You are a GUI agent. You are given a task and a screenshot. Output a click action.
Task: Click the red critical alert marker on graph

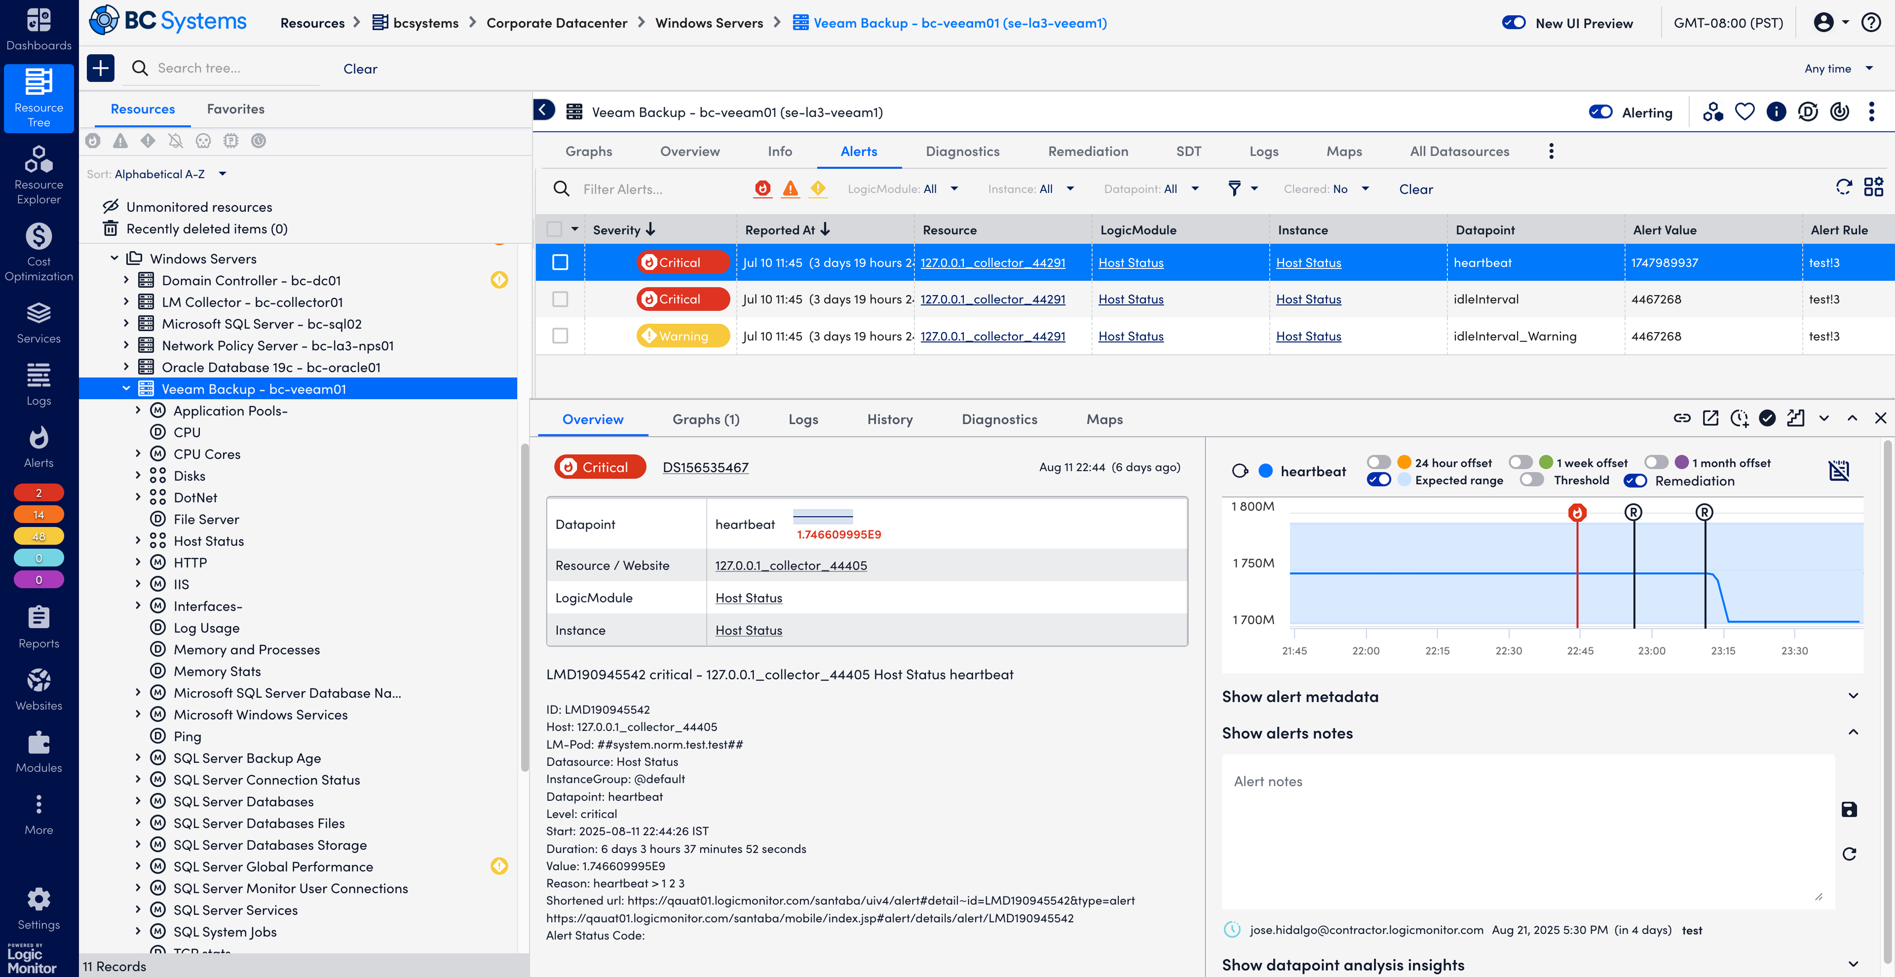[1577, 513]
